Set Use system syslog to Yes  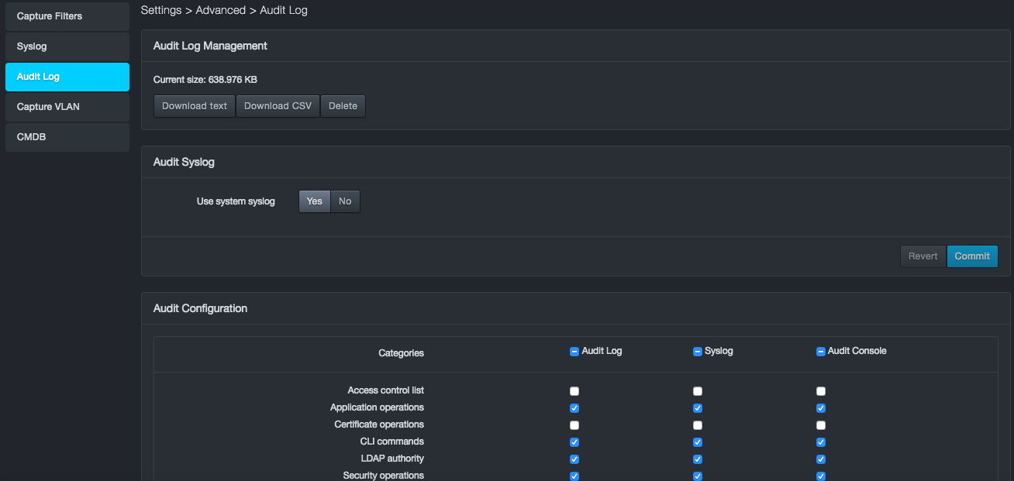(314, 201)
